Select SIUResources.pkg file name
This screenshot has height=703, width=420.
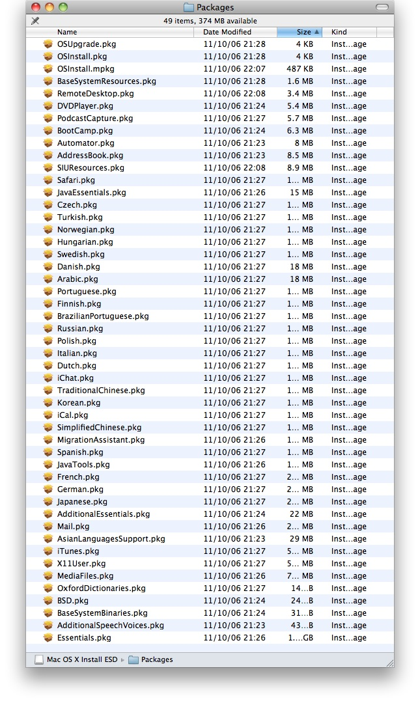tap(91, 168)
